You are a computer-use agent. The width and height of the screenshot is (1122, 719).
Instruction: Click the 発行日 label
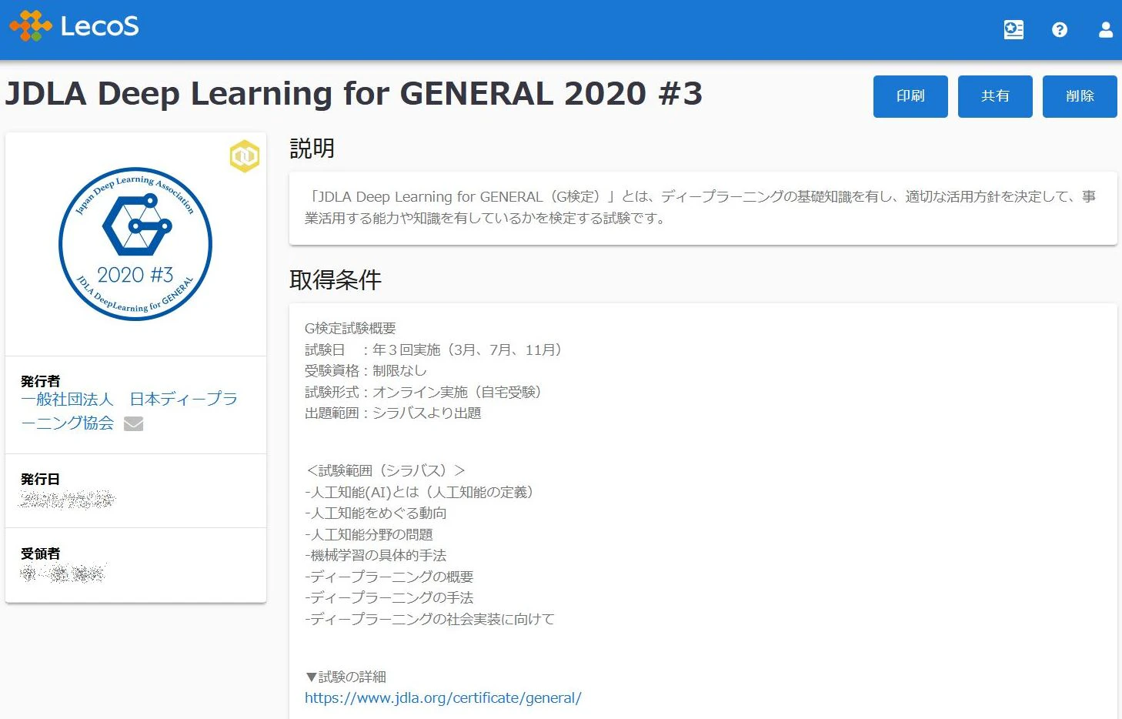coord(40,479)
